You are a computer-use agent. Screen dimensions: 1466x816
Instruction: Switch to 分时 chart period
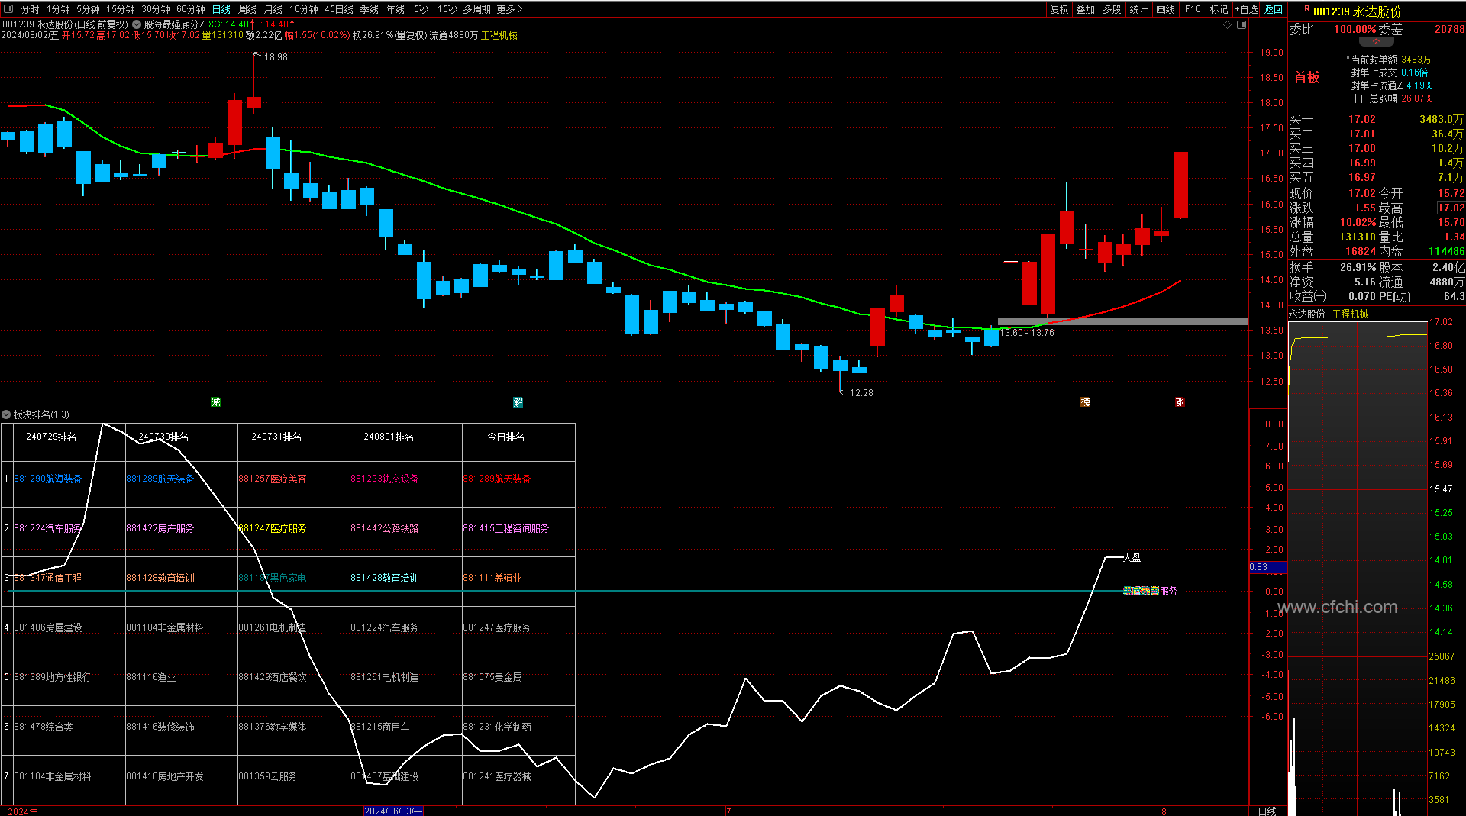click(x=31, y=9)
